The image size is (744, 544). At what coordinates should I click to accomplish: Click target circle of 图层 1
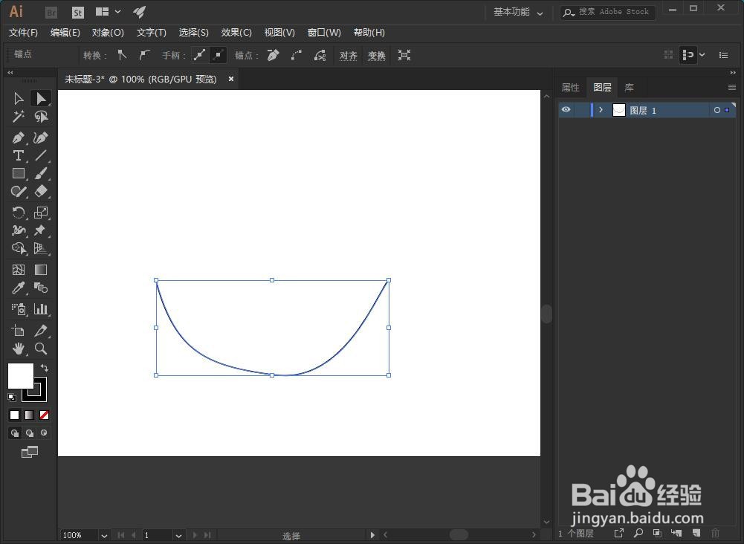click(x=717, y=110)
